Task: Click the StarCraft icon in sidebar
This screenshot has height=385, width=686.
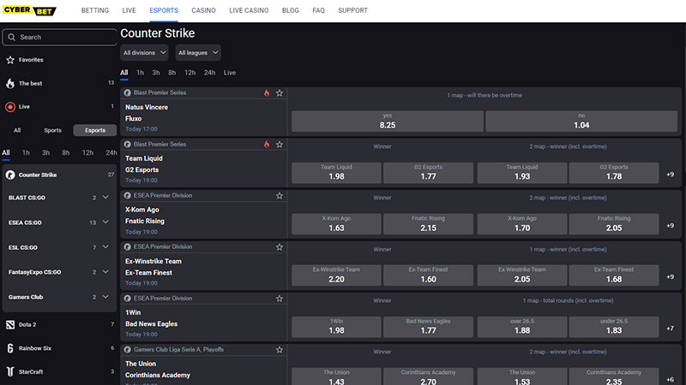Action: [10, 372]
